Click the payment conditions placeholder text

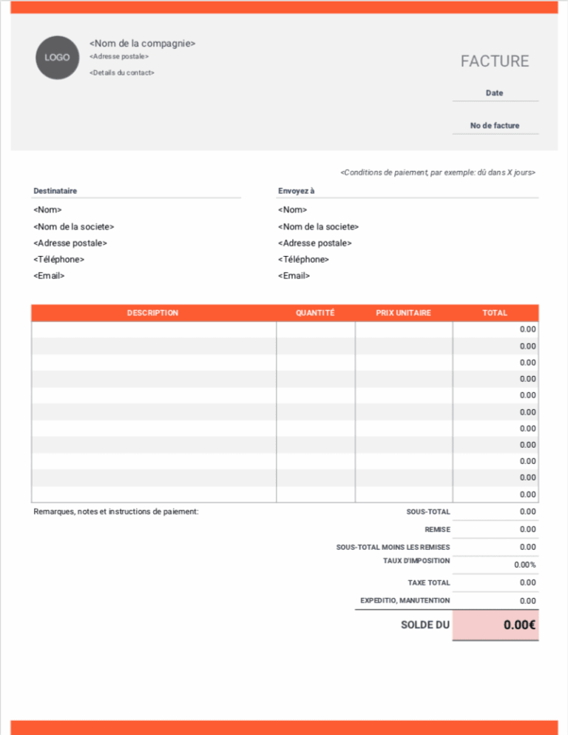[x=438, y=172]
